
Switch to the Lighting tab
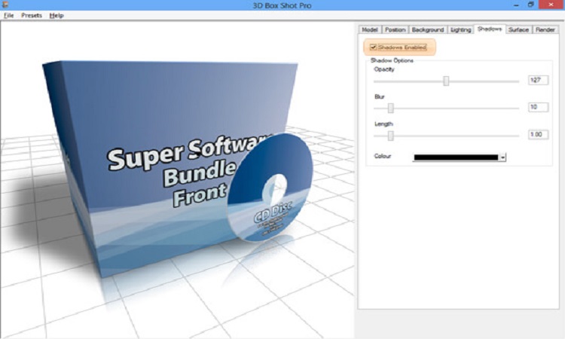click(461, 29)
